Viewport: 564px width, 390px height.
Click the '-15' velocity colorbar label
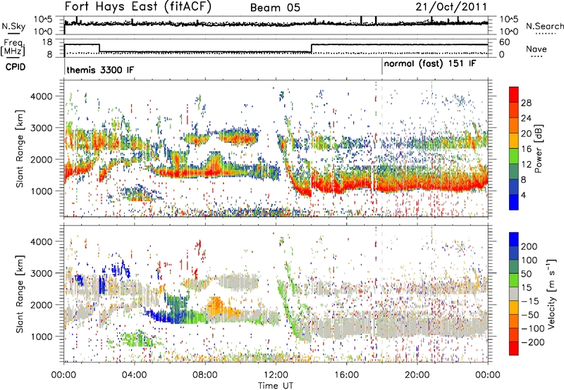click(x=530, y=301)
